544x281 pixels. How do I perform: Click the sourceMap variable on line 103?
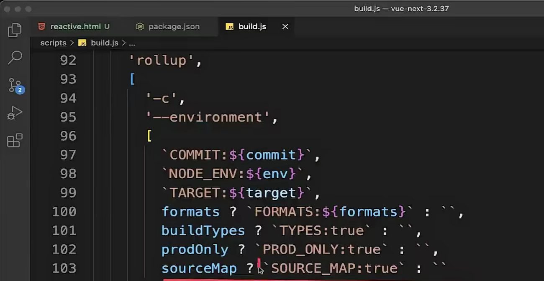pos(199,268)
